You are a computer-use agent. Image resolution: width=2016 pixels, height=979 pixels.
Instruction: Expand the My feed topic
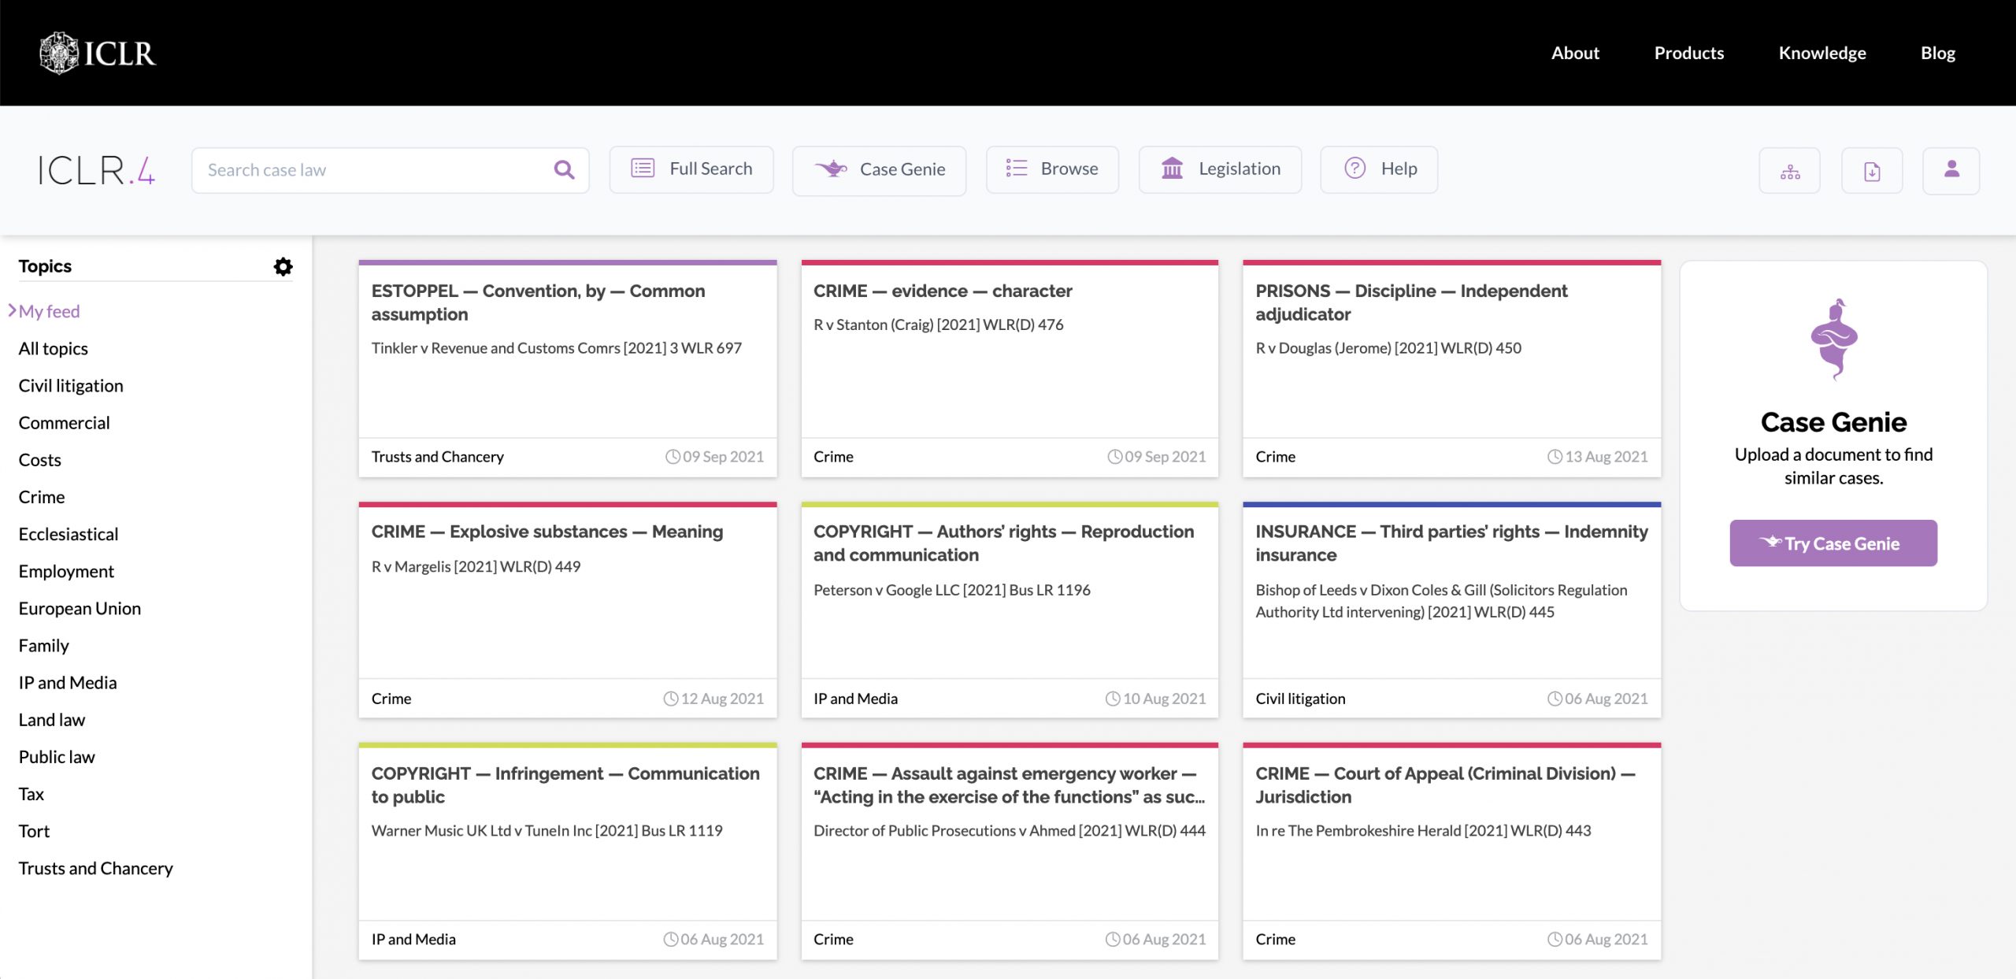49,311
